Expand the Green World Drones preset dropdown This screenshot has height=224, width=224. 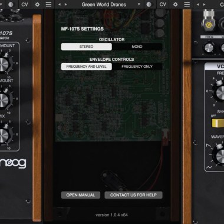(139, 4)
